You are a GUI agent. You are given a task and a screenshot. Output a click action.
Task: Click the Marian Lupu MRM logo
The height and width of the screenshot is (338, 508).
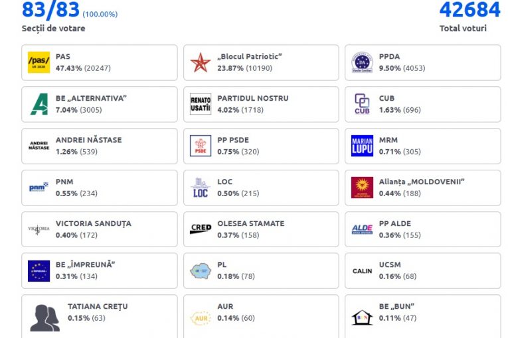362,146
